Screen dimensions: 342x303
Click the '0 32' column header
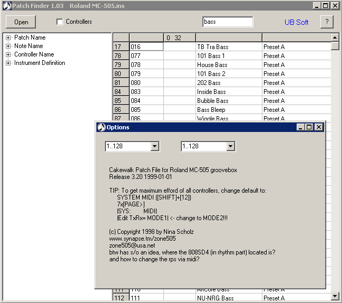coord(180,38)
